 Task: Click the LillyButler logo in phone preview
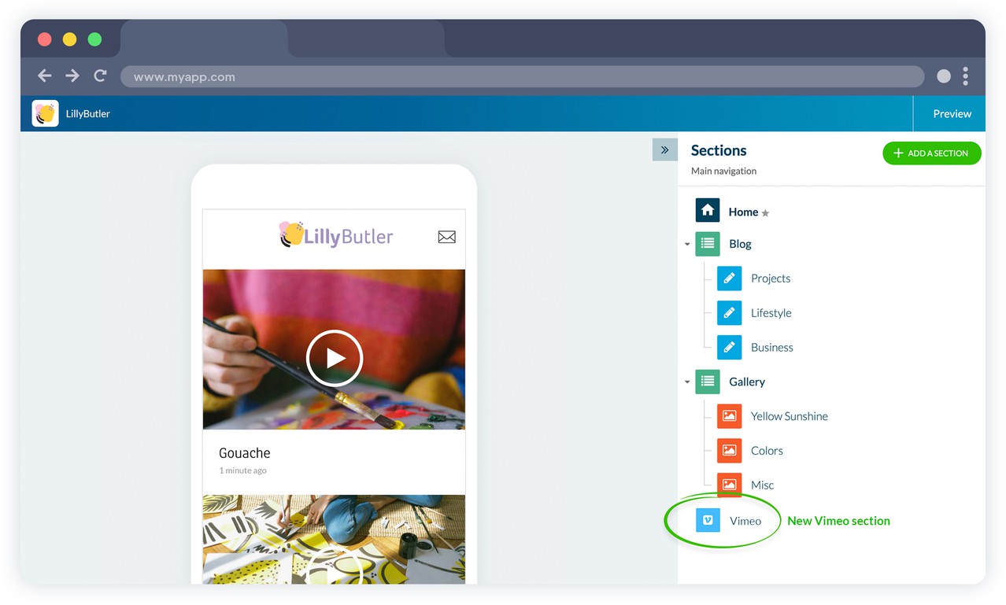336,234
